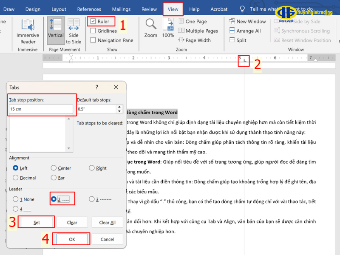Click the right indent marker on ruler
Viewport: 340px width, 255px height.
click(x=316, y=60)
